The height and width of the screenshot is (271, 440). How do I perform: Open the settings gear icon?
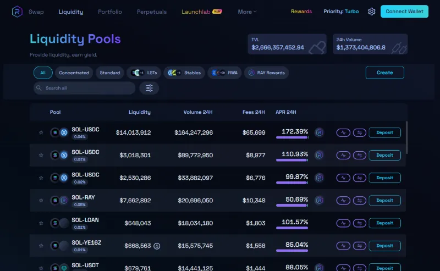[372, 12]
